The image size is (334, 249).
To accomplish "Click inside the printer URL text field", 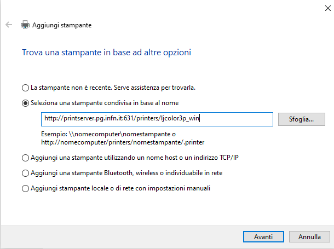I will [x=157, y=119].
